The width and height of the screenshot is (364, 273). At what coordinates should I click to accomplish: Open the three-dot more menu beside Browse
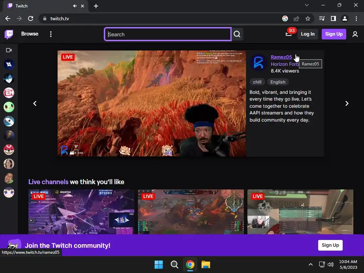click(x=51, y=34)
